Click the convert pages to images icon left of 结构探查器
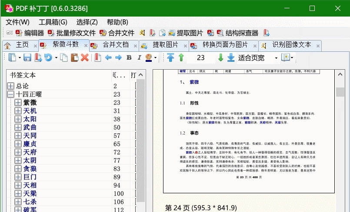The width and height of the screenshot is (350, 212). point(210,33)
